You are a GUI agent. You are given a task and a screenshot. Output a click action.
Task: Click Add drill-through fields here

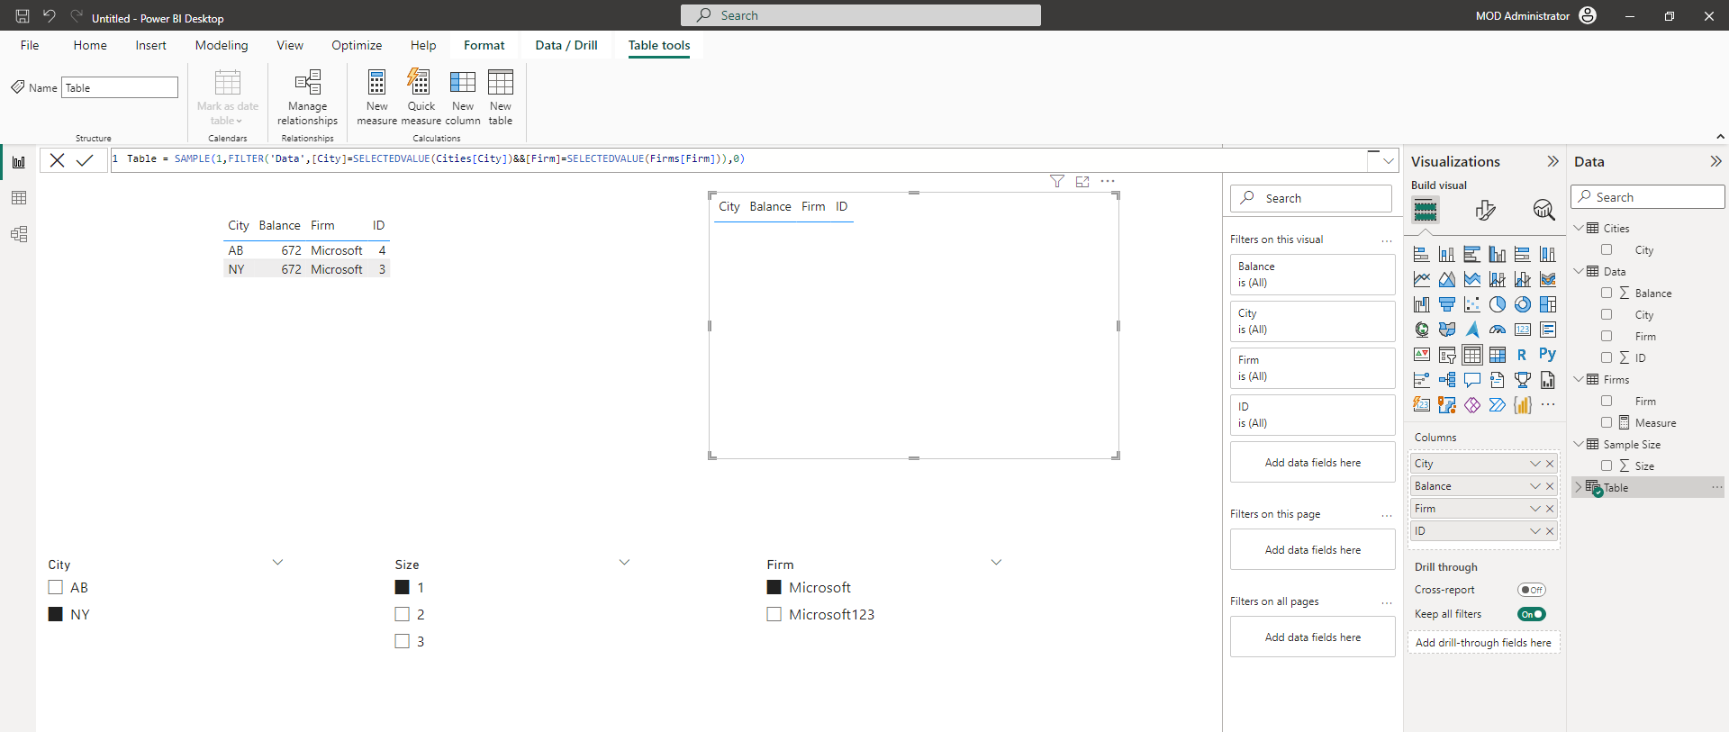(x=1483, y=643)
